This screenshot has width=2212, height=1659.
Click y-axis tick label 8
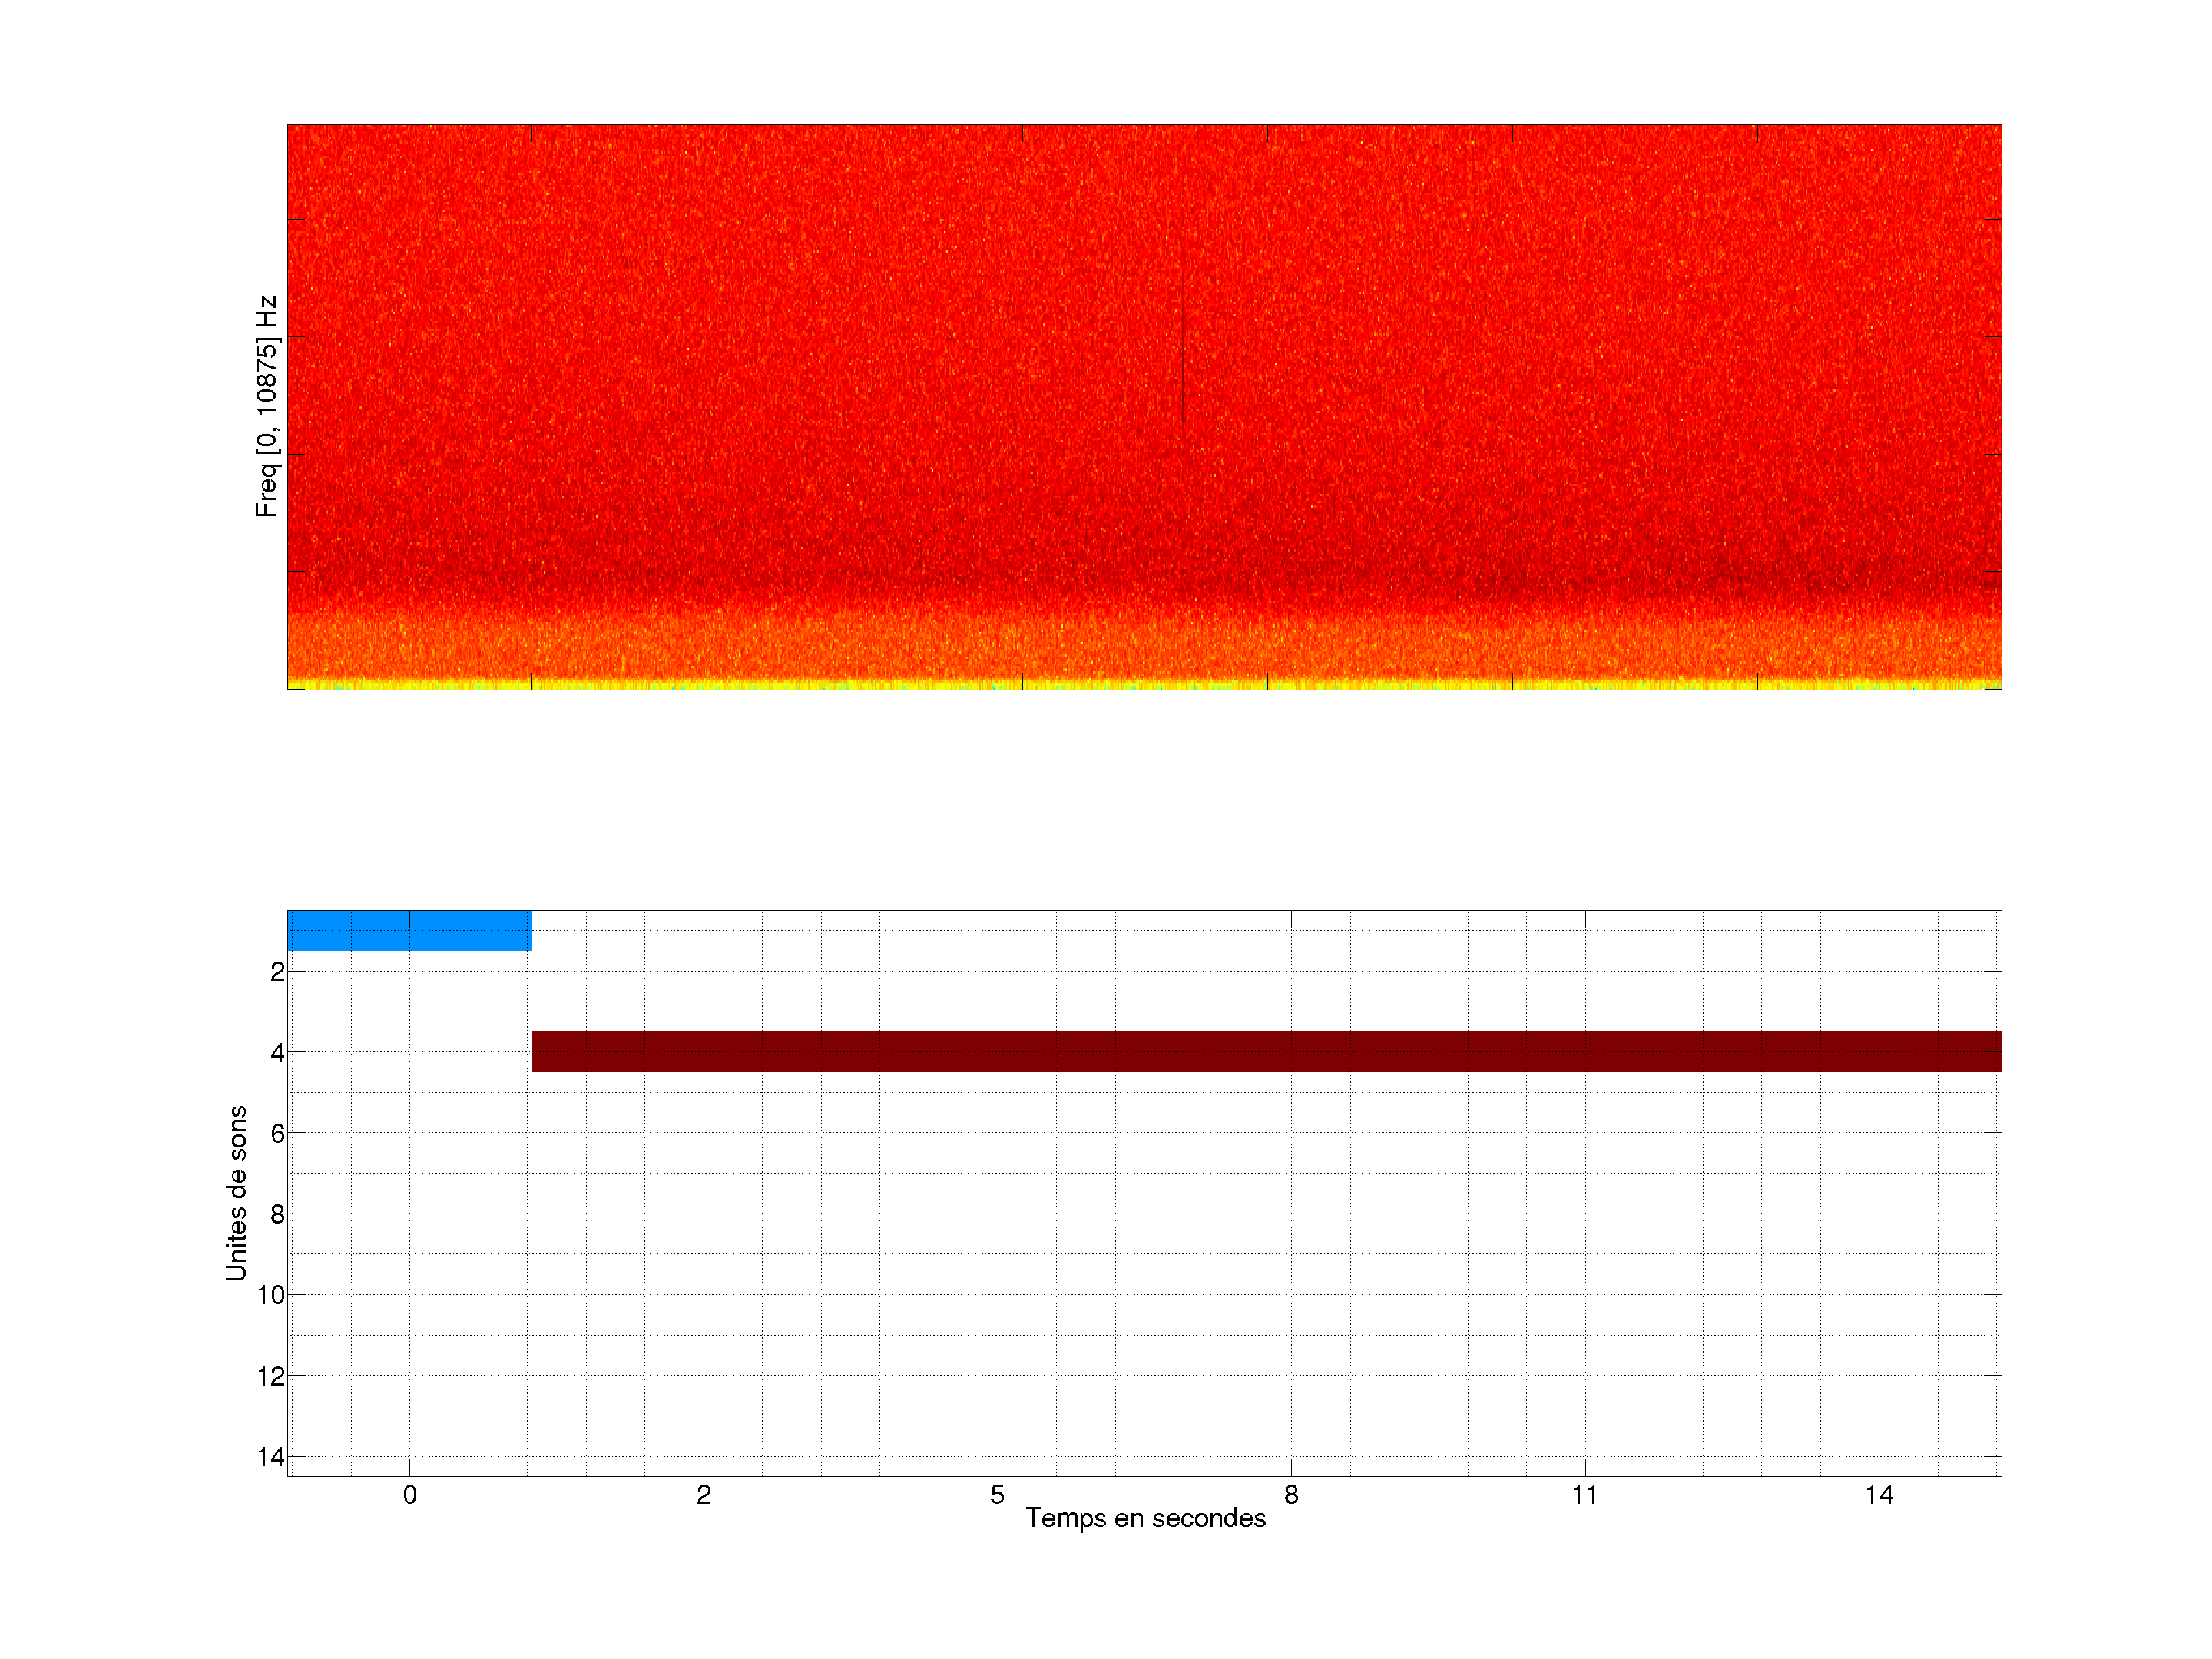point(277,1215)
